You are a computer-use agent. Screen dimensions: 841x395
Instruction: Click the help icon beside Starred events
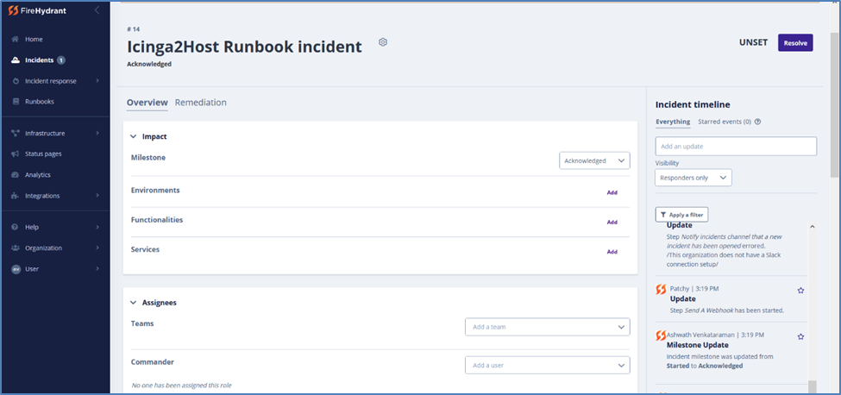757,122
